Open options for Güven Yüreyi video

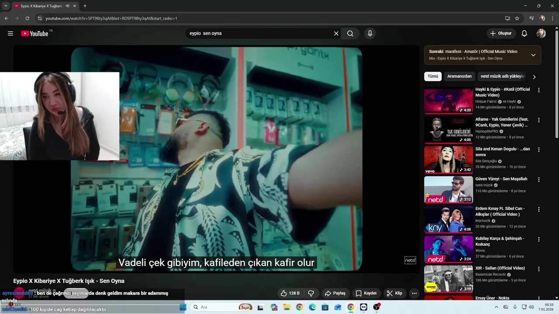(x=538, y=179)
